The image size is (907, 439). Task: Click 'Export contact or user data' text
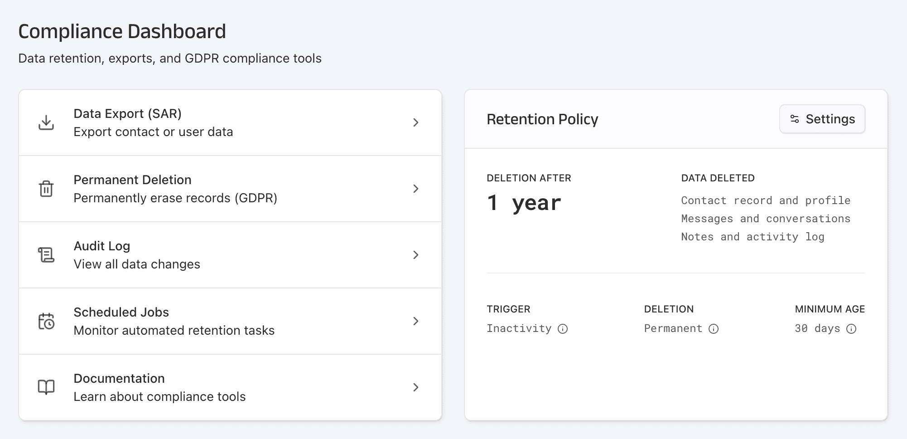point(154,132)
